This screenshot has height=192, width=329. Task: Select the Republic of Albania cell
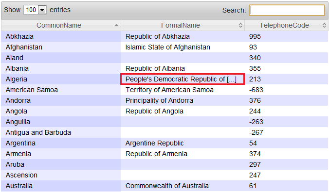(183, 68)
